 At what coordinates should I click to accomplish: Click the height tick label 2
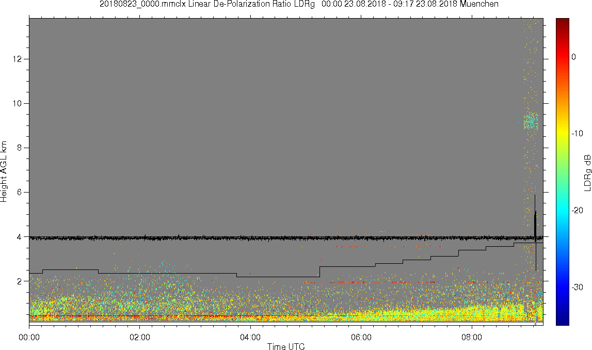tap(20, 281)
